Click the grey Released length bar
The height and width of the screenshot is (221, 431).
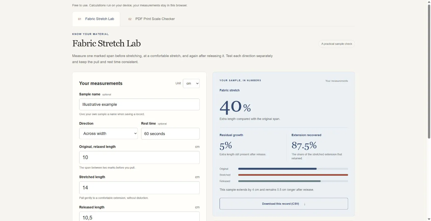coord(279,181)
